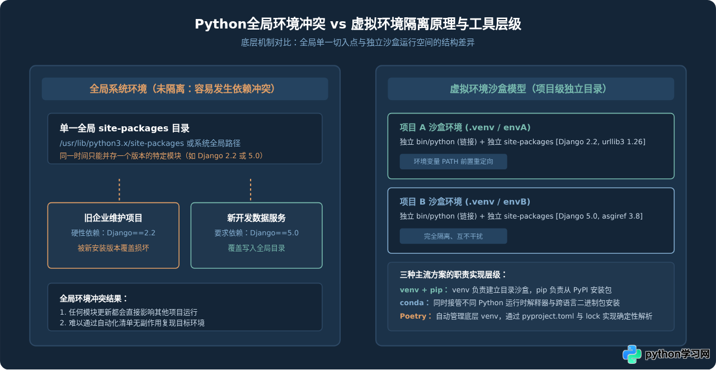Click the 完全隔离、互不干扰 badge

[x=453, y=236]
